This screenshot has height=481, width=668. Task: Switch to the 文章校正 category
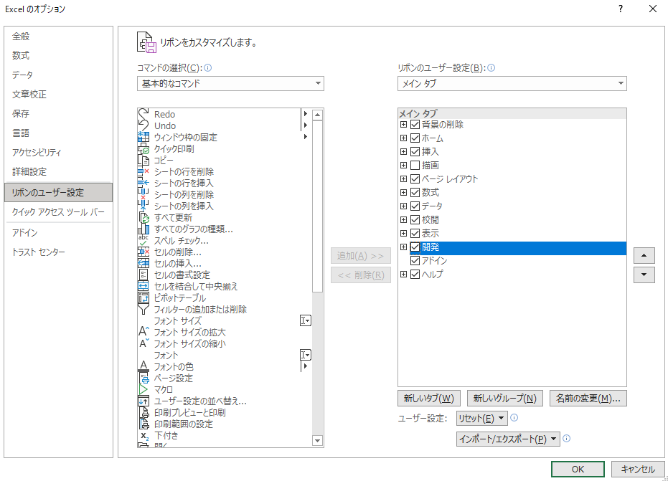click(58, 94)
